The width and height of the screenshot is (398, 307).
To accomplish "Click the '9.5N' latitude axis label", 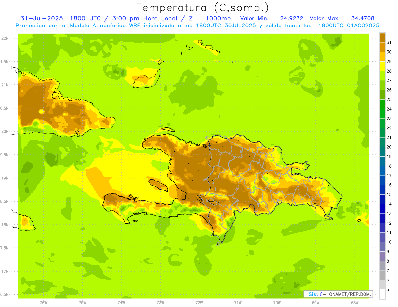I will point(5,155).
